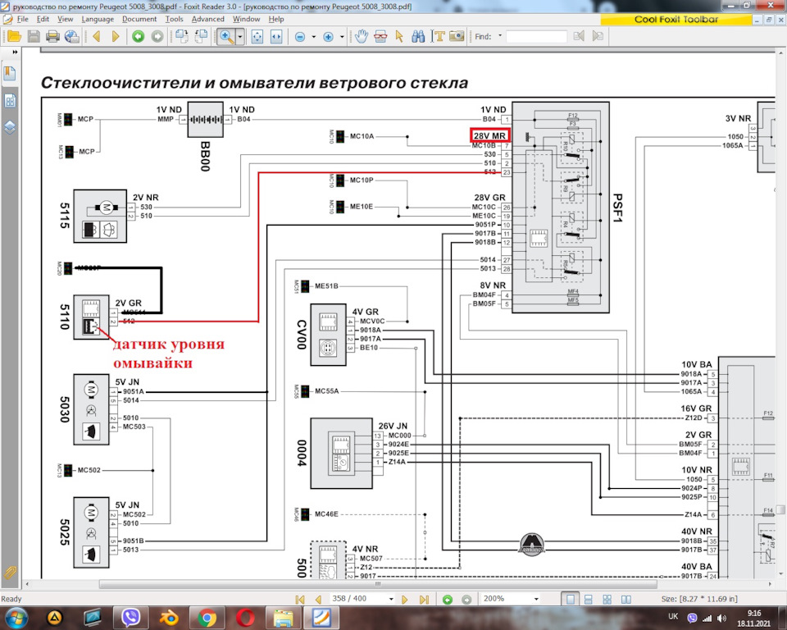Go to next page using toolbar arrow
This screenshot has height=630, width=787.
[116, 36]
